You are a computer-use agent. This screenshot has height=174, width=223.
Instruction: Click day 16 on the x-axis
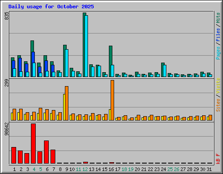(x=111, y=169)
